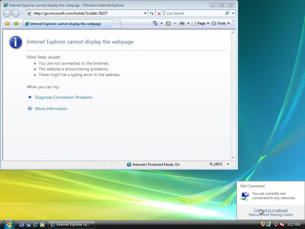The height and width of the screenshot is (229, 305).
Task: Expand the zoom level dropdown arrow
Action: click(x=228, y=164)
